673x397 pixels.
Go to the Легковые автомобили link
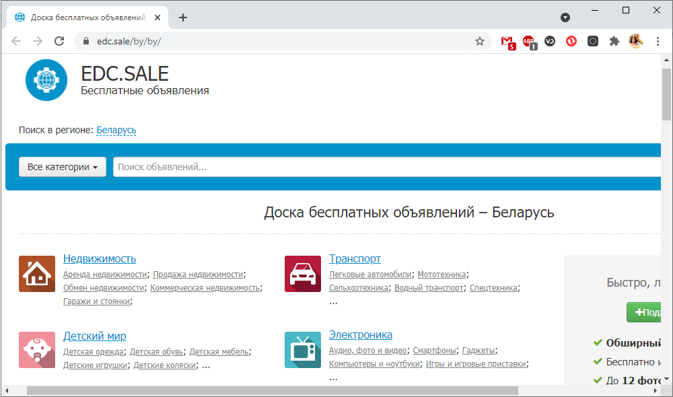tap(370, 275)
